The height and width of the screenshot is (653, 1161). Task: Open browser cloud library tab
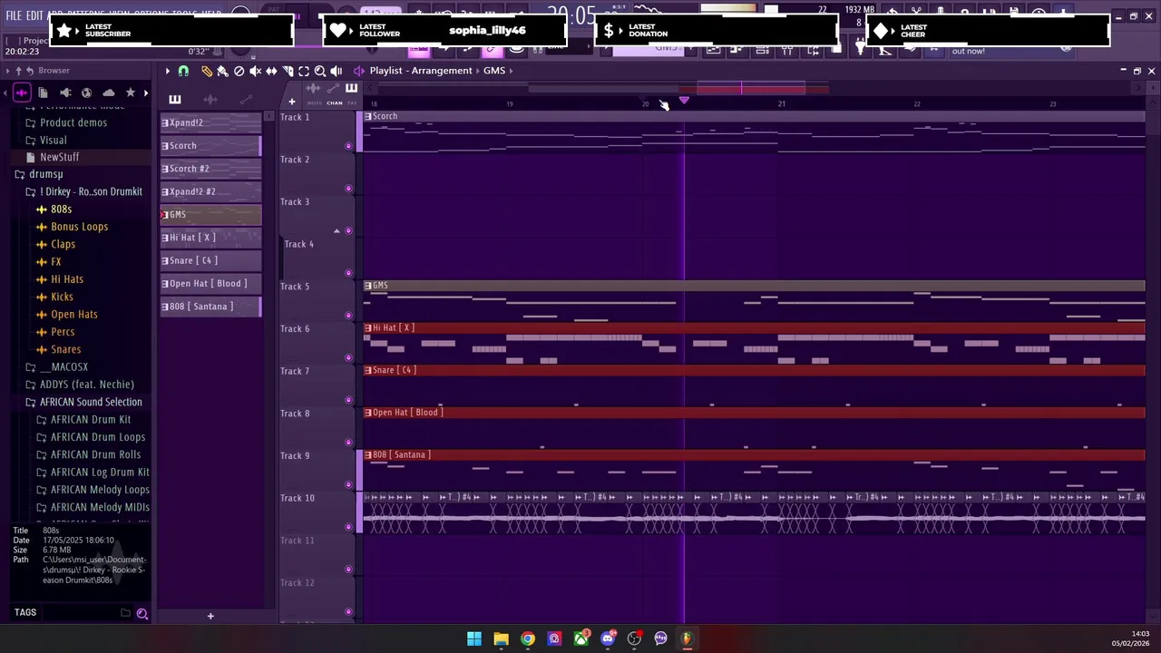pyautogui.click(x=109, y=93)
